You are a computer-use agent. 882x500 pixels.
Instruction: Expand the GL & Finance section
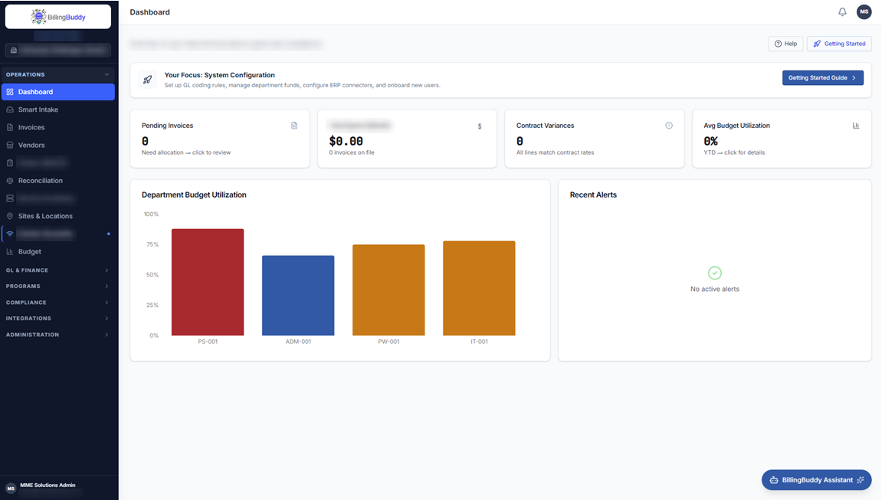point(57,270)
